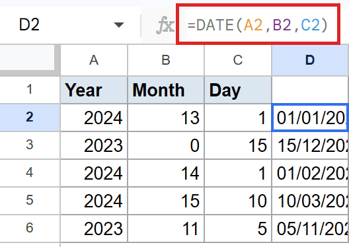The image size is (349, 247).
Task: Select column B header
Action: [x=166, y=60]
